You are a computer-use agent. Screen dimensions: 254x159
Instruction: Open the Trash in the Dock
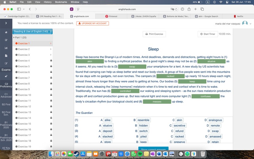coord(203,154)
